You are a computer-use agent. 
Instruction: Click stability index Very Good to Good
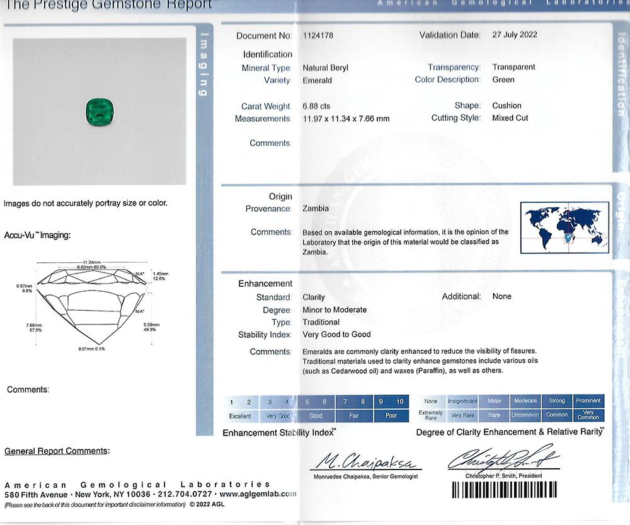pyautogui.click(x=336, y=334)
